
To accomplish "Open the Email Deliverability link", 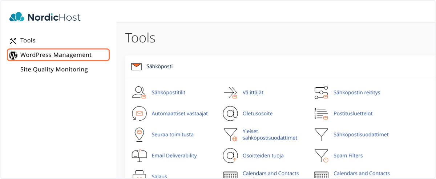I will (x=174, y=155).
